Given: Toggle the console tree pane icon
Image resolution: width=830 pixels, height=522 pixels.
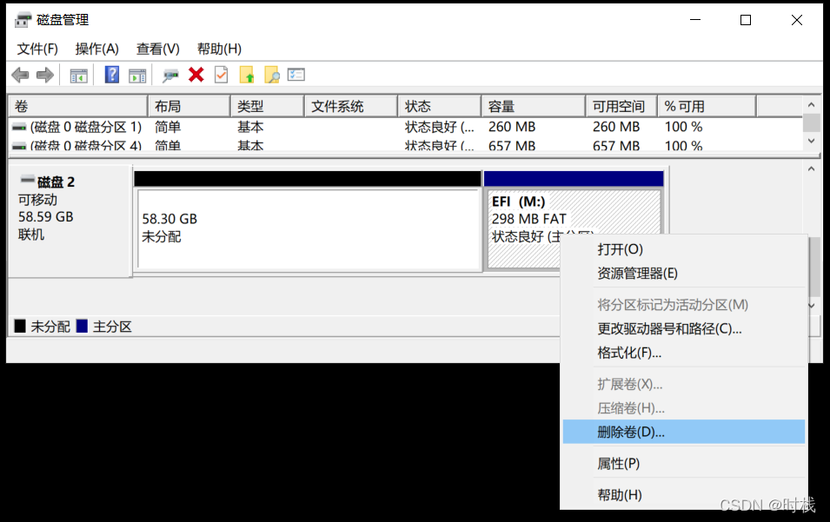Looking at the screenshot, I should 79,76.
